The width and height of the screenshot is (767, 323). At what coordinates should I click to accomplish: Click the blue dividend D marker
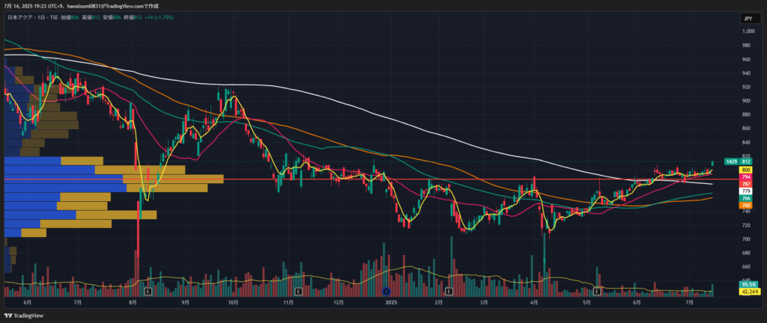(x=386, y=292)
